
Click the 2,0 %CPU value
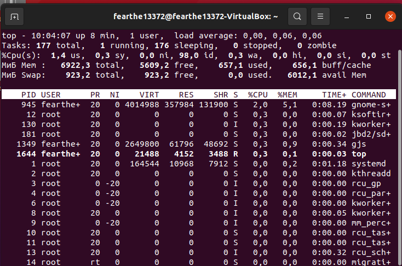[x=260, y=105]
